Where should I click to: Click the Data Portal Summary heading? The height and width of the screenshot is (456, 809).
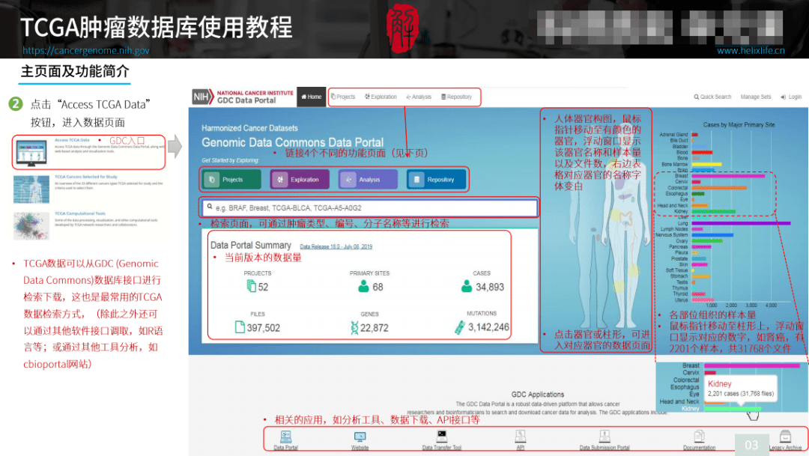pyautogui.click(x=251, y=245)
